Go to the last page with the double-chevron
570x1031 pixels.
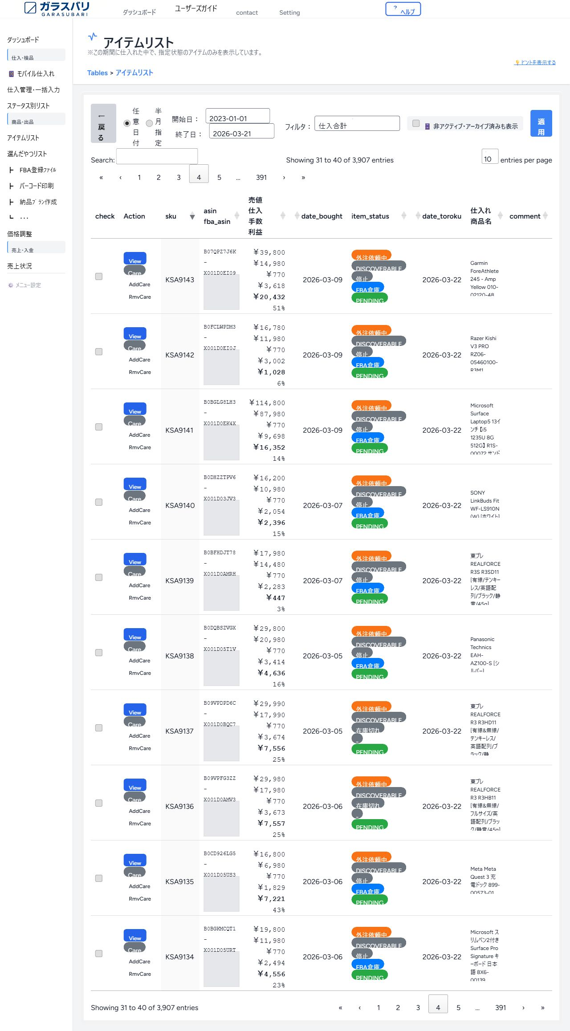point(303,178)
